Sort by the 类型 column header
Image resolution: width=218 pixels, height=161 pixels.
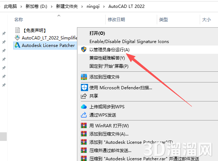pos(164,19)
